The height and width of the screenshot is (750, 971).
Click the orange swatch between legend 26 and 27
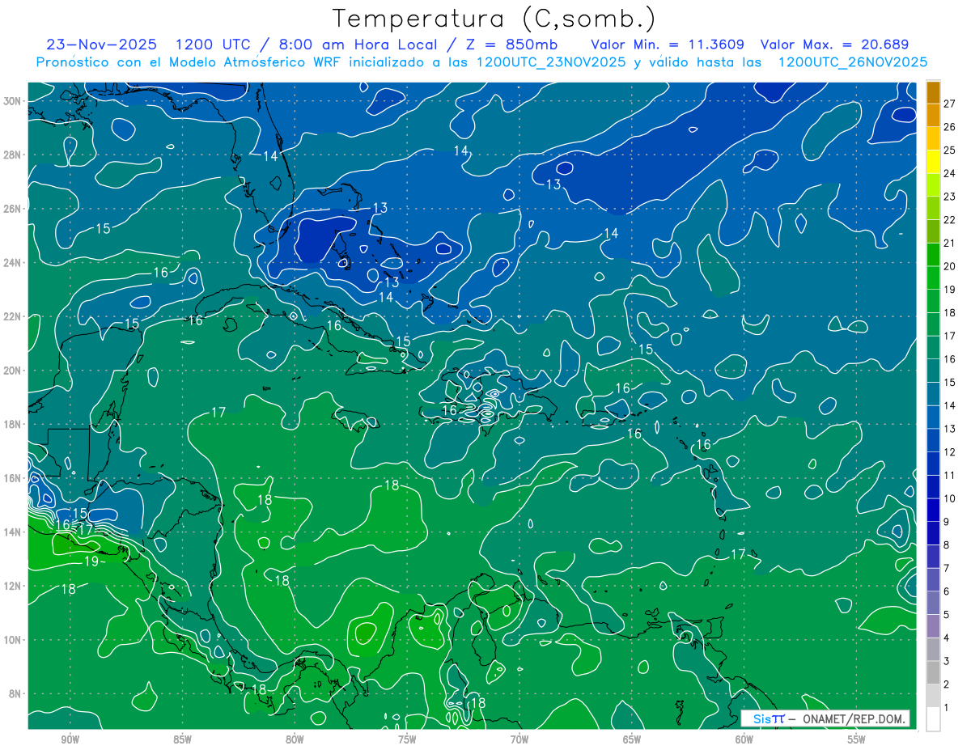(x=933, y=115)
